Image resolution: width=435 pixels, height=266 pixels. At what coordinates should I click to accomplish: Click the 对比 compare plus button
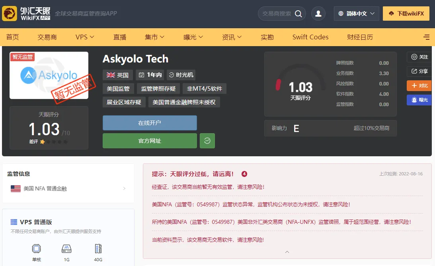tap(419, 85)
